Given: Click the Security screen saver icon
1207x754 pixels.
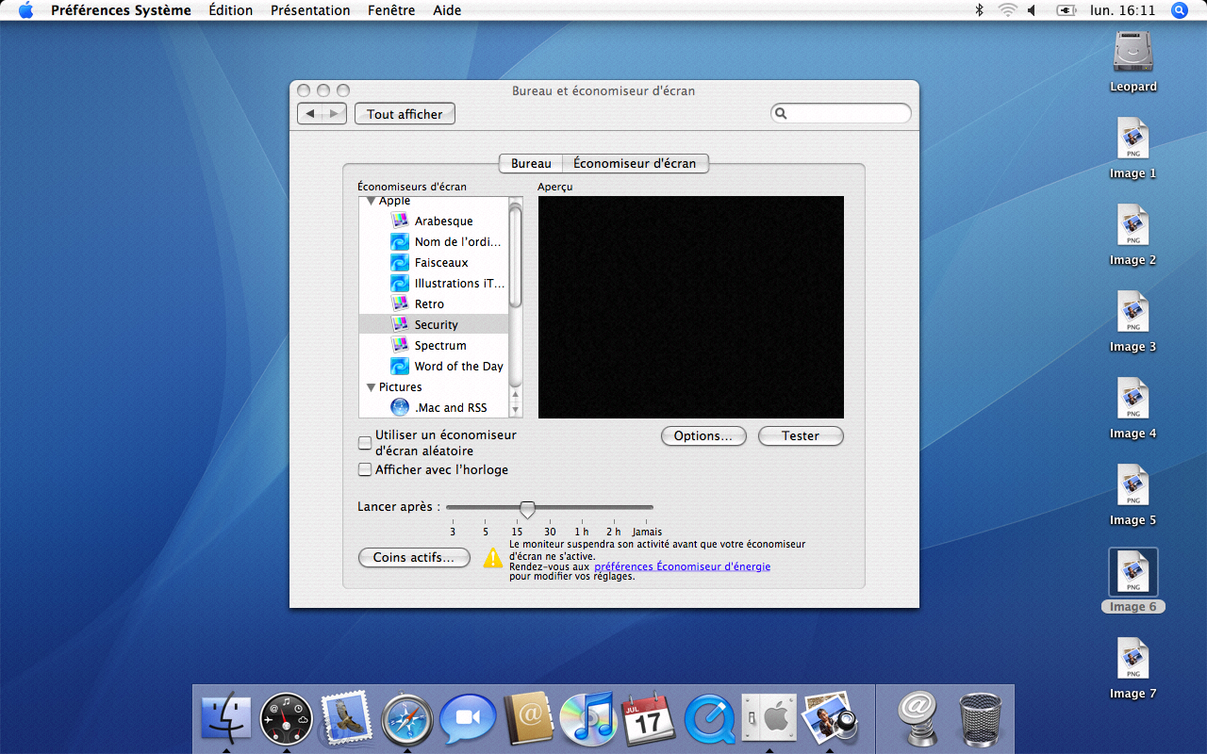Looking at the screenshot, I should click(x=400, y=324).
